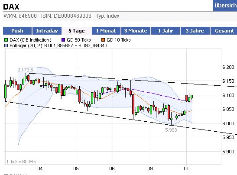The width and height of the screenshot is (237, 175).
Task: Click the 10. date axis label
Action: pos(186,169)
